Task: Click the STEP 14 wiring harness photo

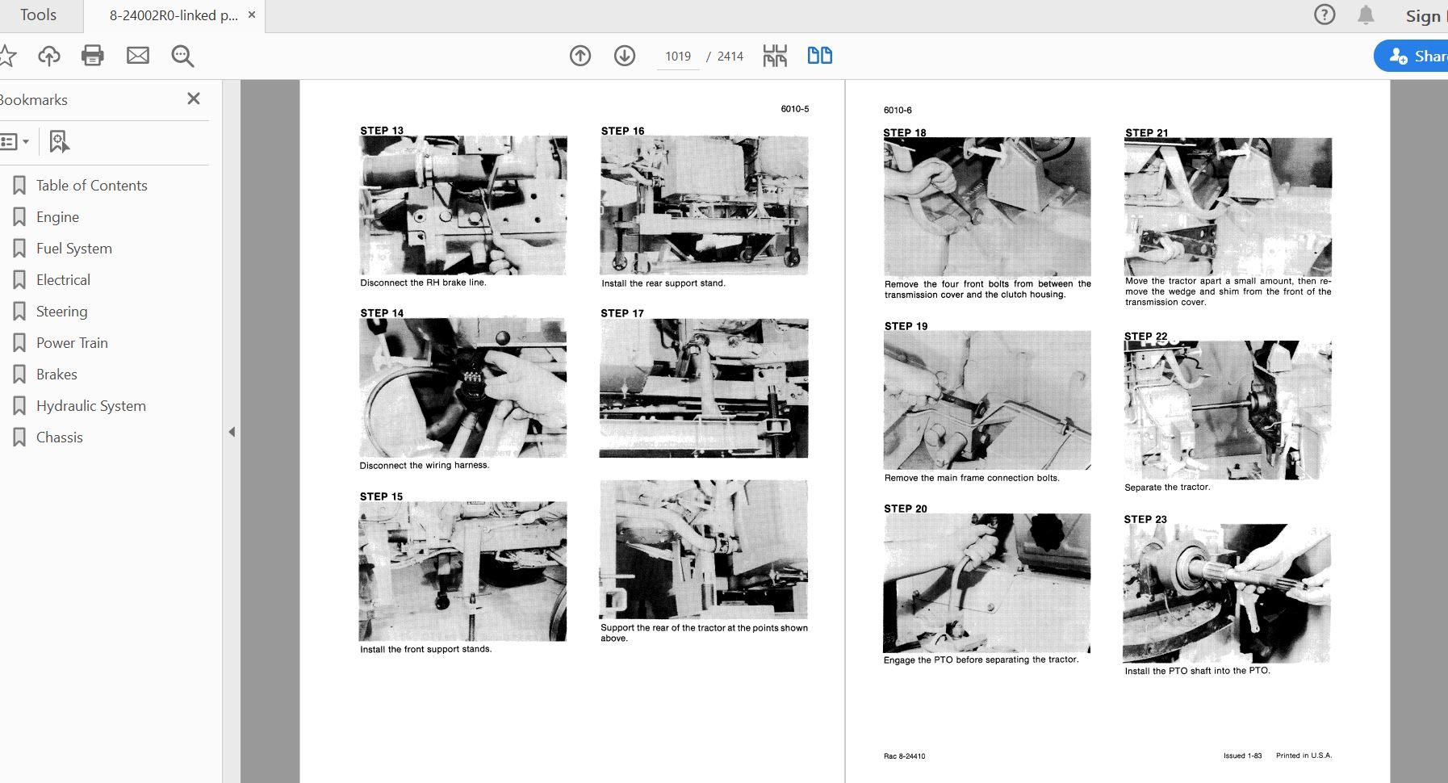Action: pyautogui.click(x=463, y=388)
